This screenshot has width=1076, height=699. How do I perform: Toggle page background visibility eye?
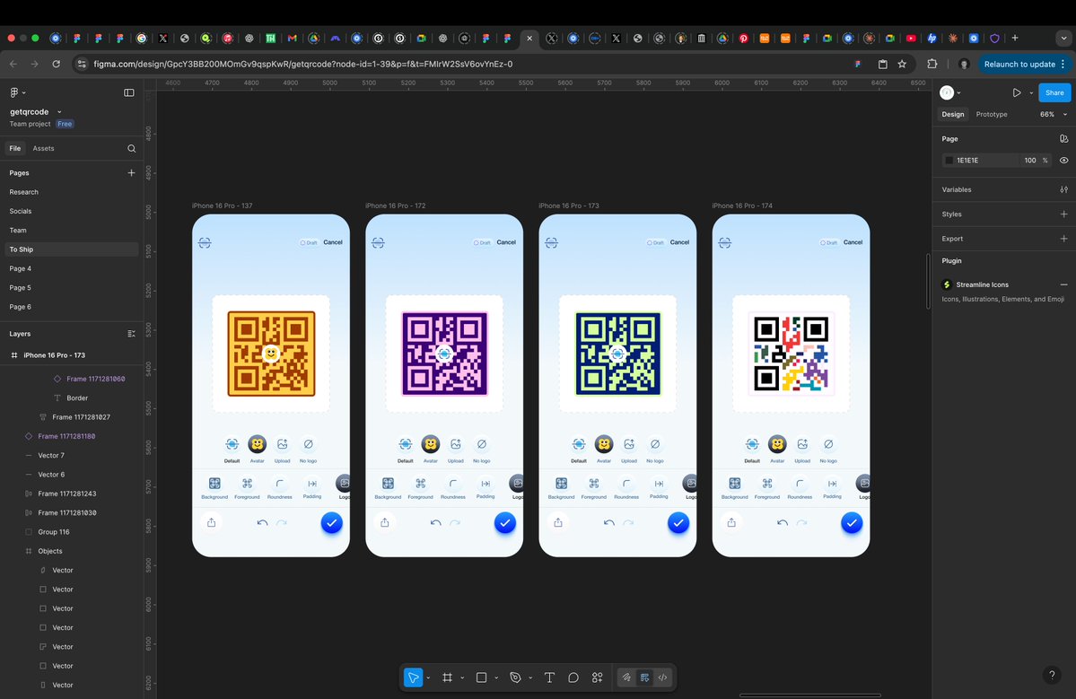[1063, 161]
